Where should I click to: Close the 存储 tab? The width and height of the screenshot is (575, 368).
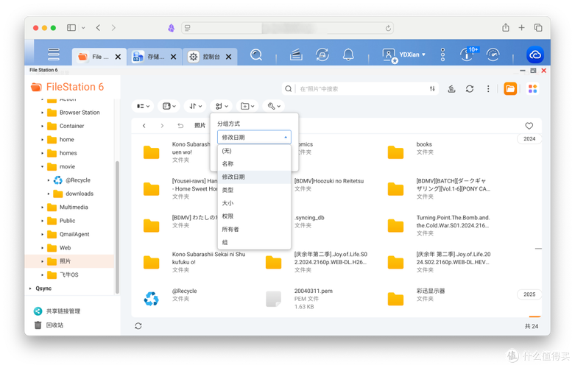click(174, 57)
